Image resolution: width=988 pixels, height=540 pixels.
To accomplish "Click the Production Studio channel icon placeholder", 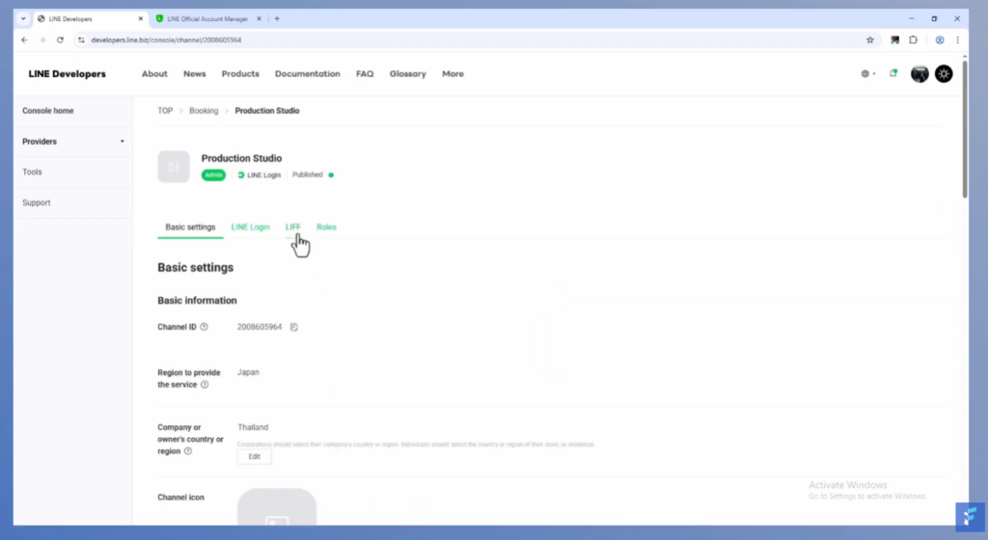I will (174, 166).
